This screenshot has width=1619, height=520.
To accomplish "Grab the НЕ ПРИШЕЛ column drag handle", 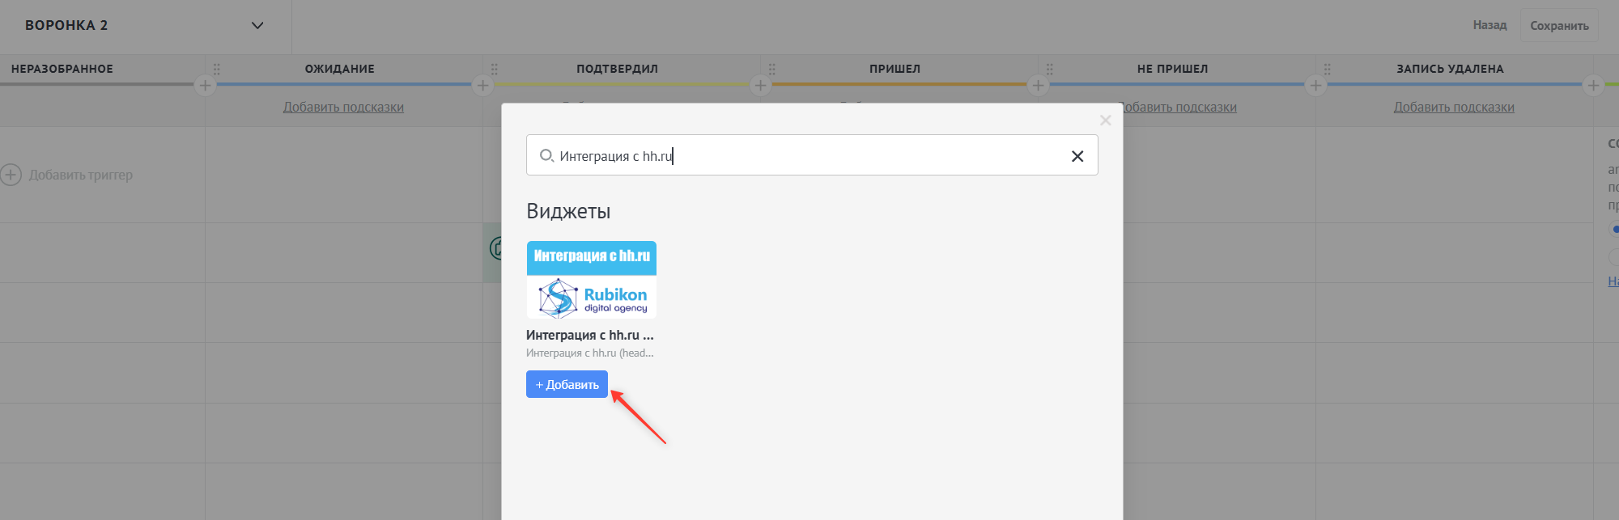I will [1049, 69].
